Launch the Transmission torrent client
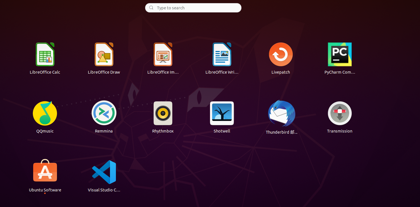Viewport: 420px width, 207px height. pyautogui.click(x=340, y=113)
